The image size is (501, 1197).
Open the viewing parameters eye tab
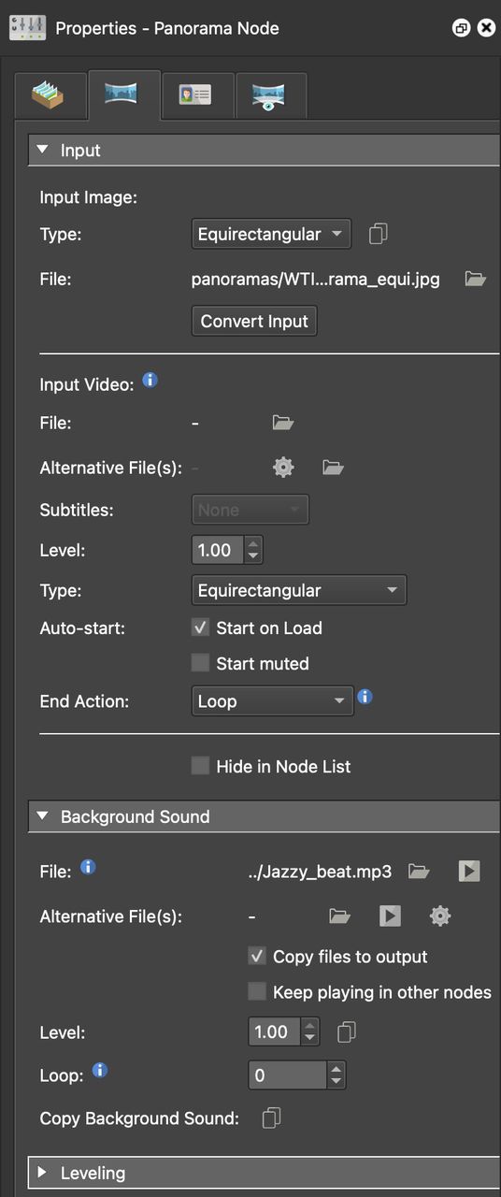(270, 95)
